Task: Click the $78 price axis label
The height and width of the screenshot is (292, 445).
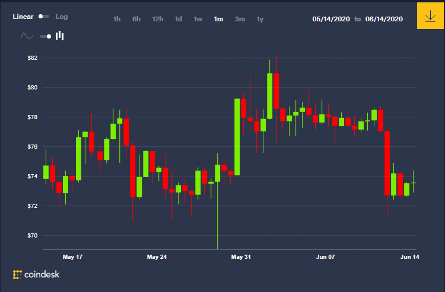Action: [33, 117]
